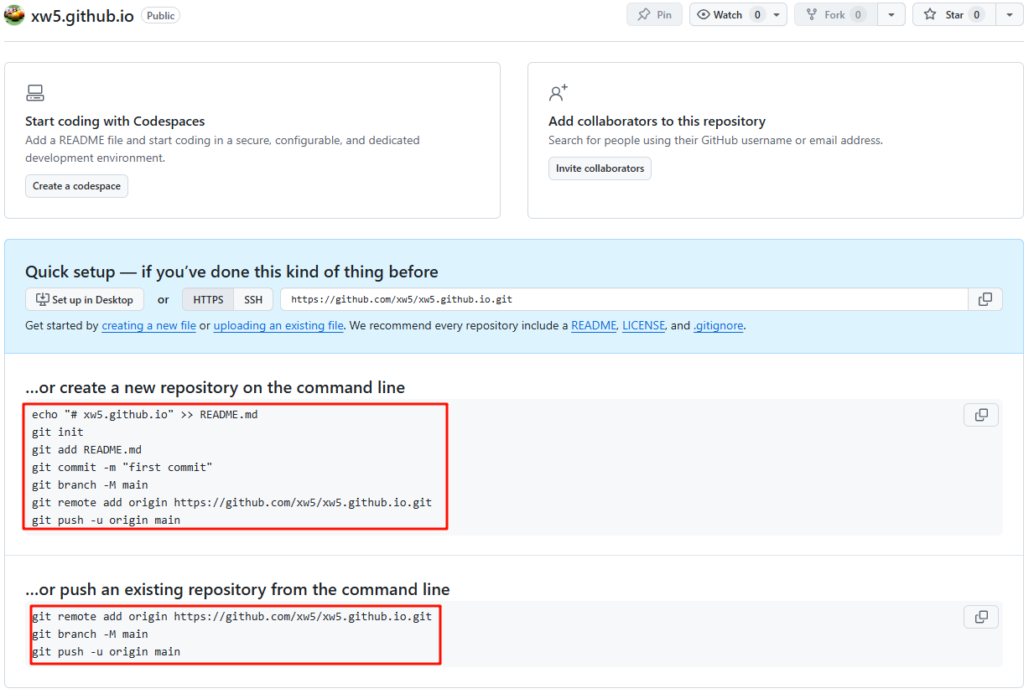The height and width of the screenshot is (699, 1034).
Task: Watch the repository
Action: pyautogui.click(x=728, y=14)
